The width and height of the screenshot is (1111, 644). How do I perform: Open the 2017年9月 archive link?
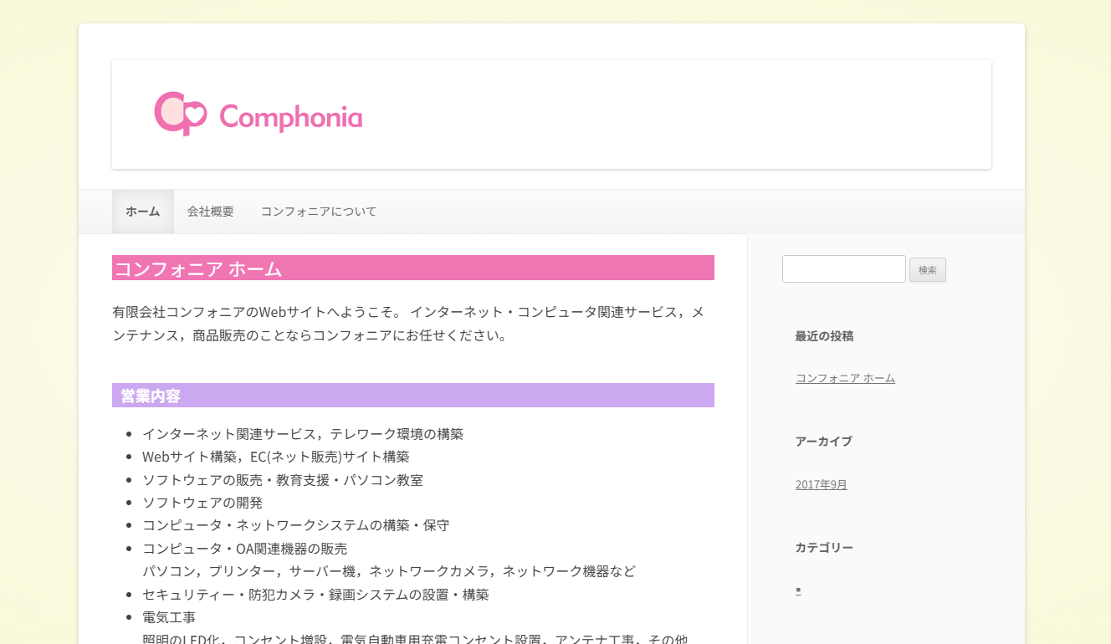(x=822, y=484)
